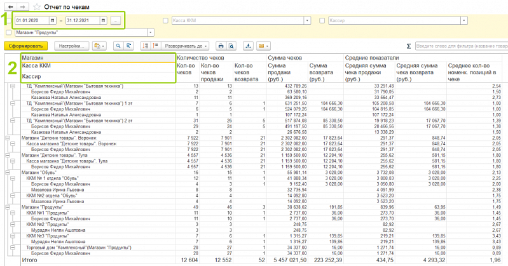Collapse the Магазин "Обувь" group row
This screenshot has width=508, height=266.
pyautogui.click(x=7, y=171)
